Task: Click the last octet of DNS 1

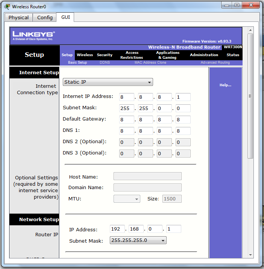Action: point(183,131)
